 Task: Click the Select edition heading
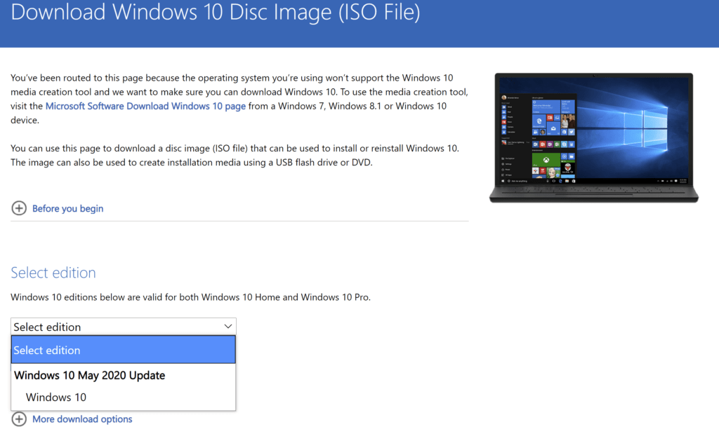pos(53,273)
